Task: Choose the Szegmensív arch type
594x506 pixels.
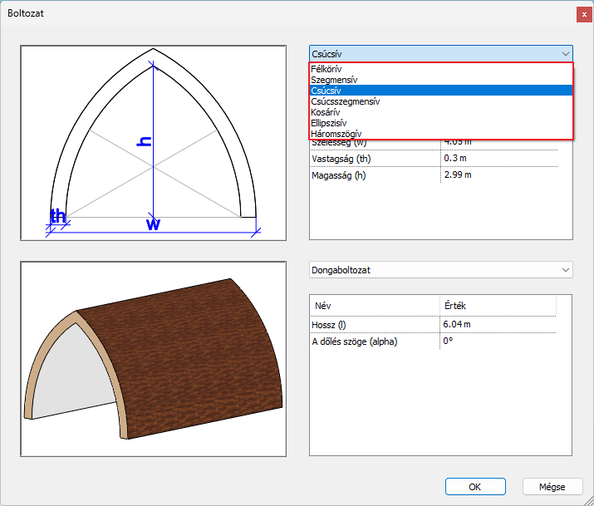Action: 334,80
